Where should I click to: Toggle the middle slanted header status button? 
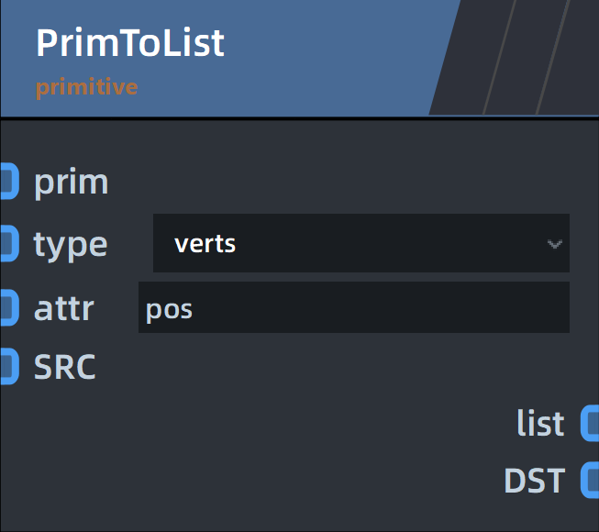(x=525, y=57)
